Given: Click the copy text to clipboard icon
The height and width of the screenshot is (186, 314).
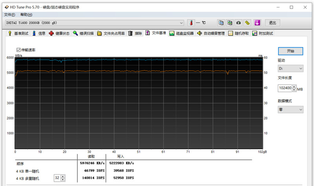Looking at the screenshot, I should pos(221,23).
